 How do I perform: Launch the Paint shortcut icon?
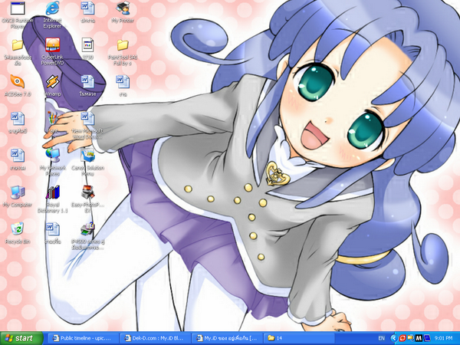(x=52, y=118)
